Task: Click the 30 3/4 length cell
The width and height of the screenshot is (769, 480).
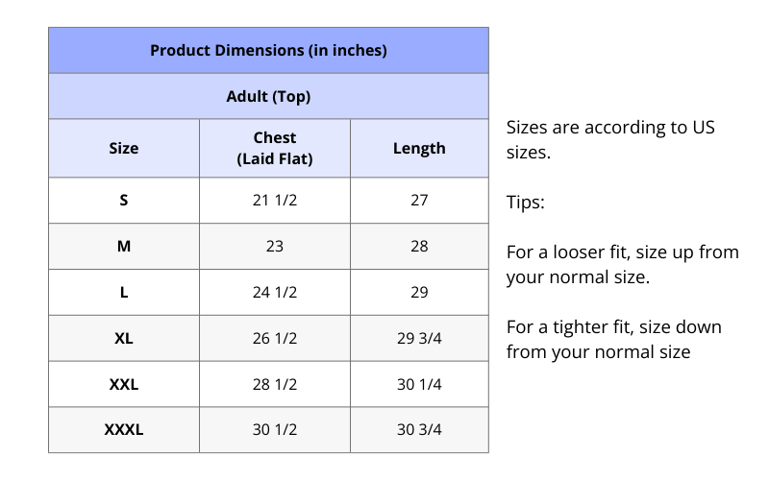Action: coord(419,430)
